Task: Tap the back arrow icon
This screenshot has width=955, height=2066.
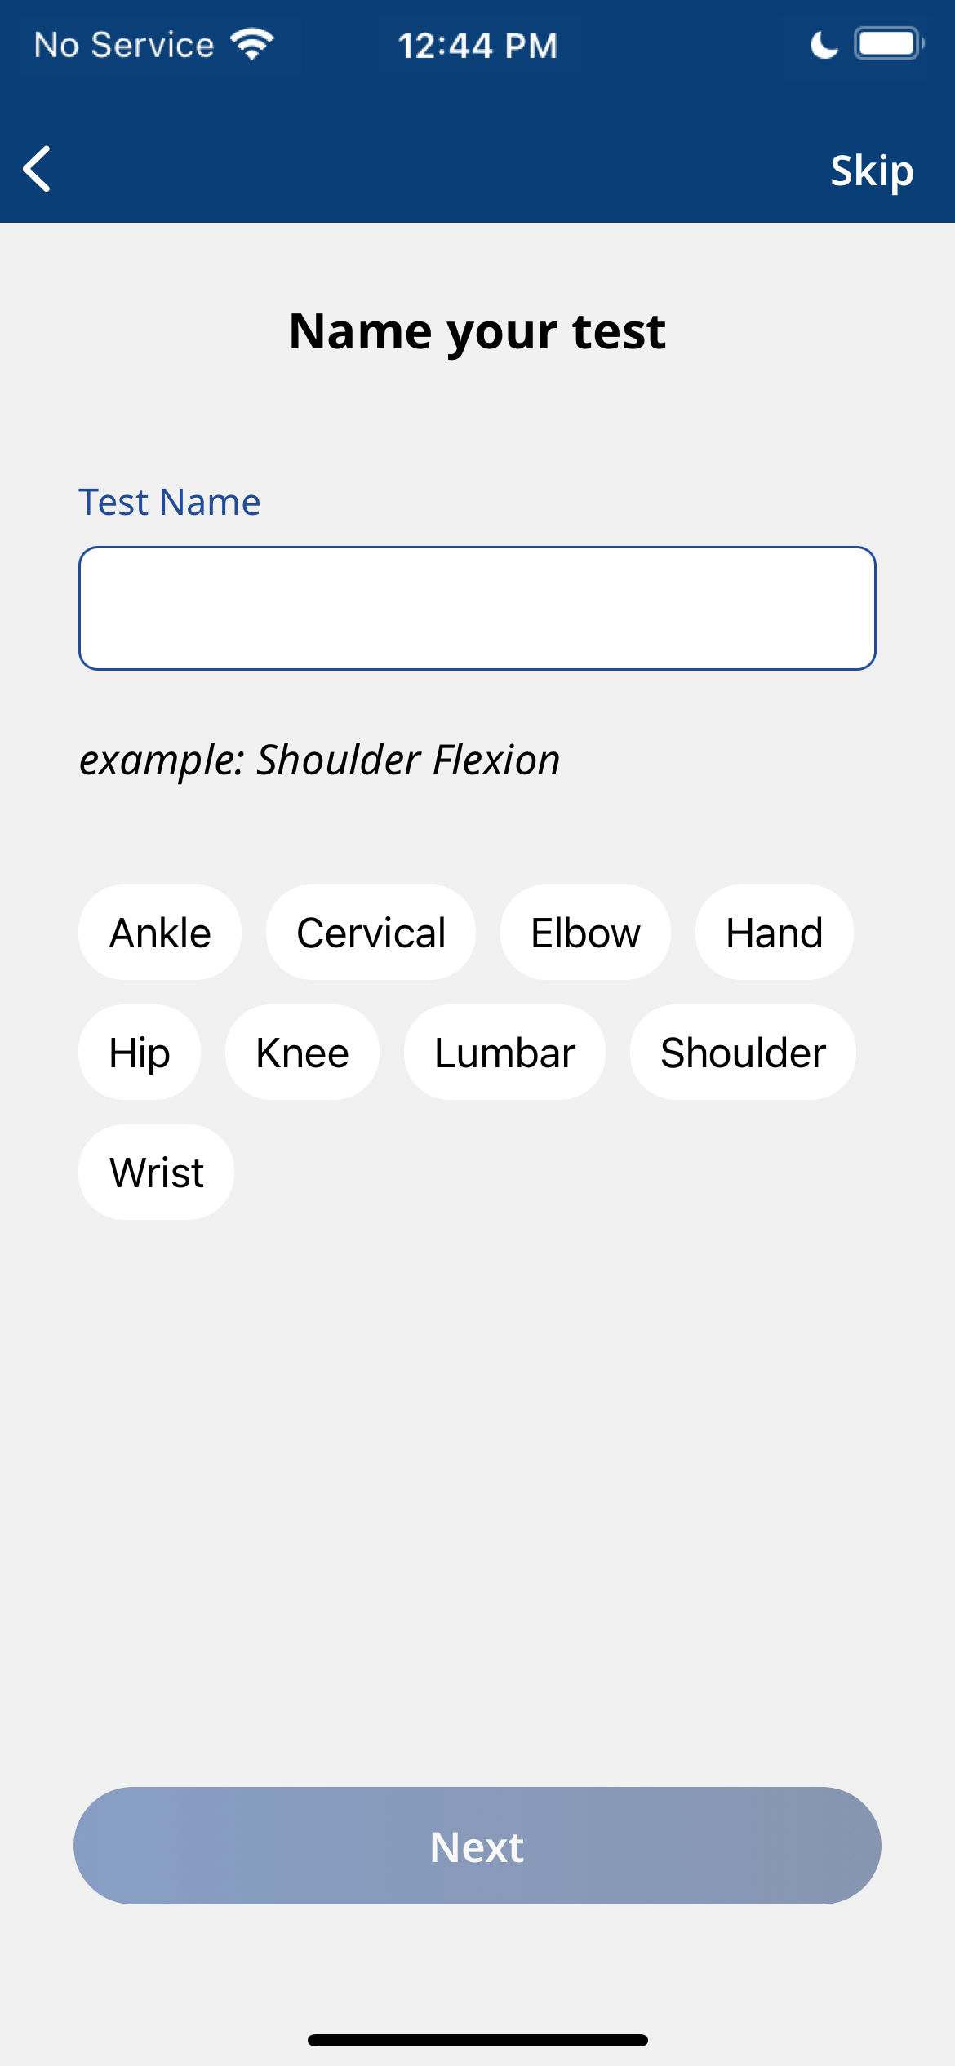Action: pyautogui.click(x=38, y=170)
